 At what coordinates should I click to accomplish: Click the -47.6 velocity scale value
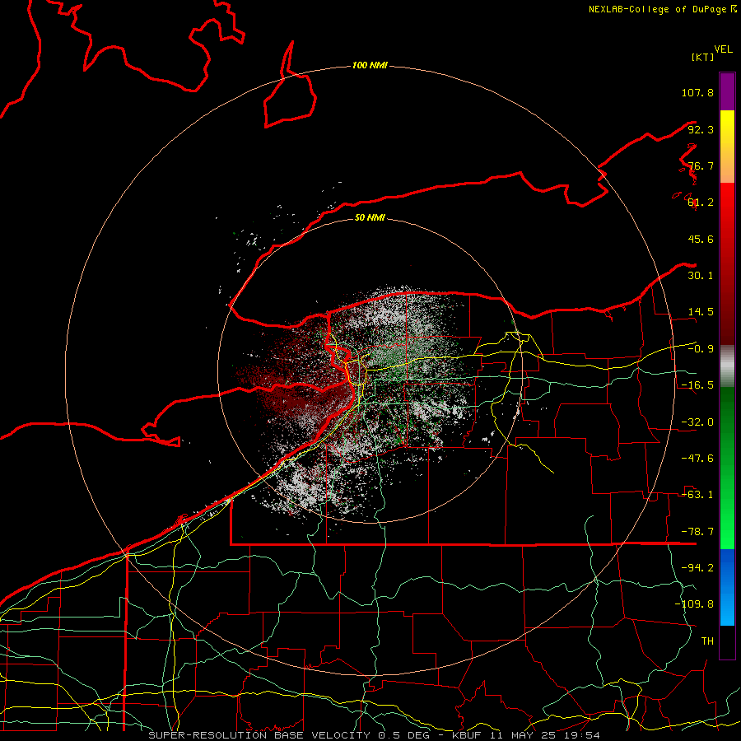click(697, 459)
